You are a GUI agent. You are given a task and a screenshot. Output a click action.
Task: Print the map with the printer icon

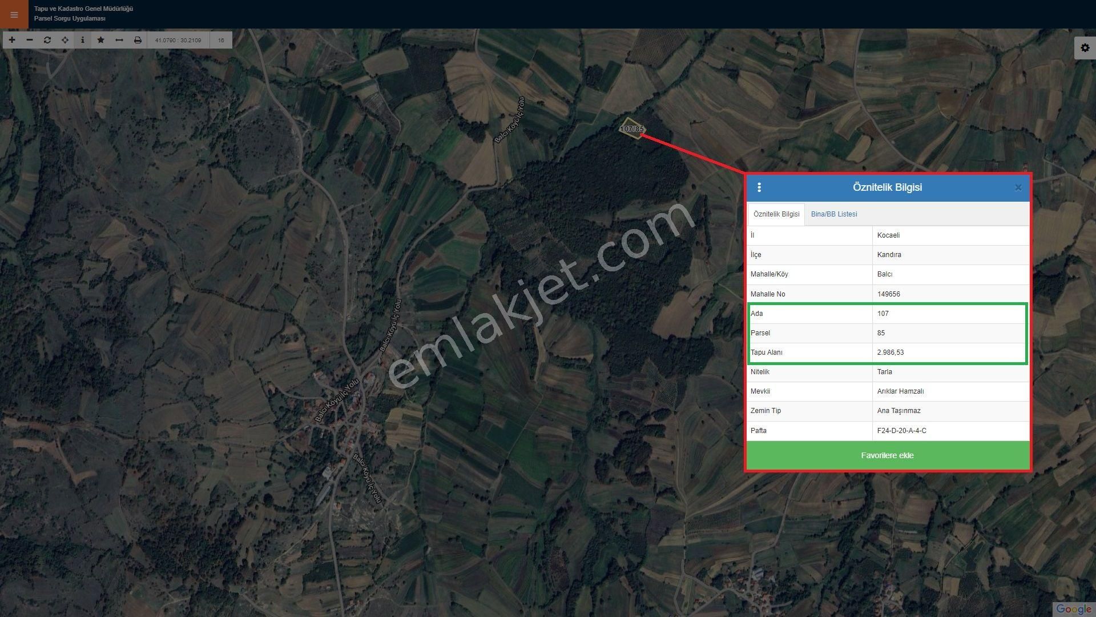tap(138, 40)
